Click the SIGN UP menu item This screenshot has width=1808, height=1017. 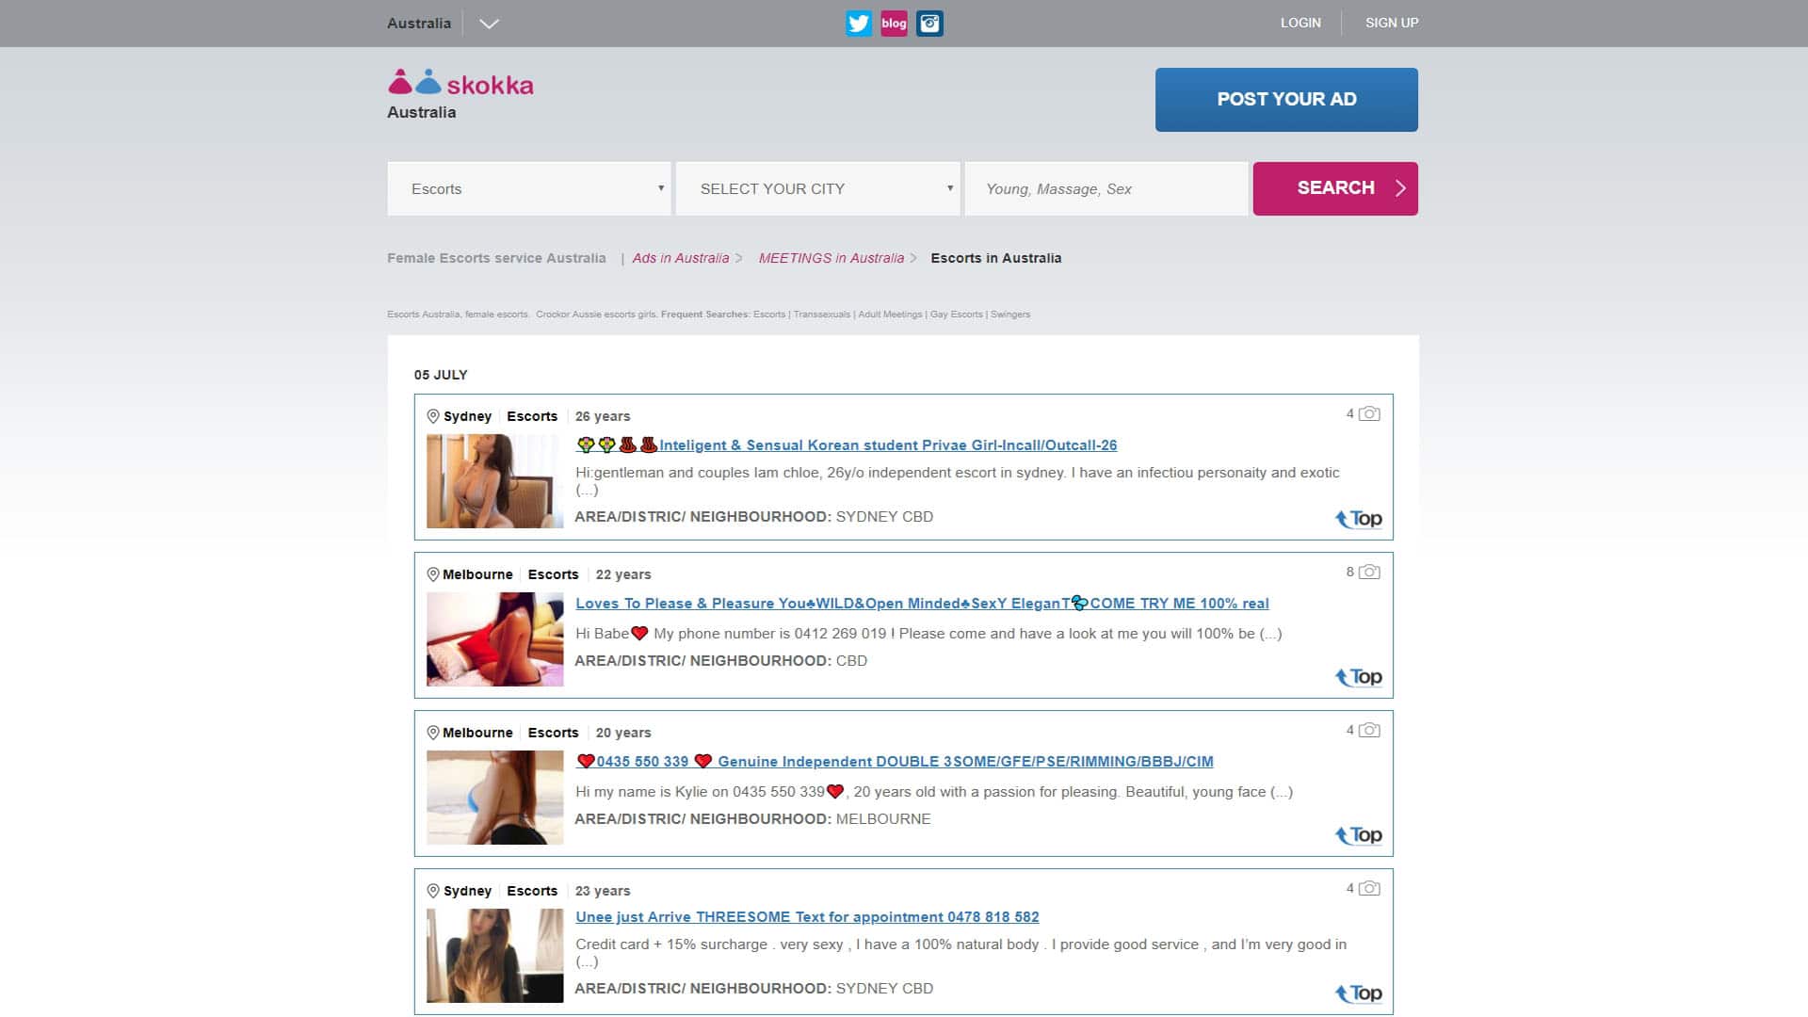1391,23
